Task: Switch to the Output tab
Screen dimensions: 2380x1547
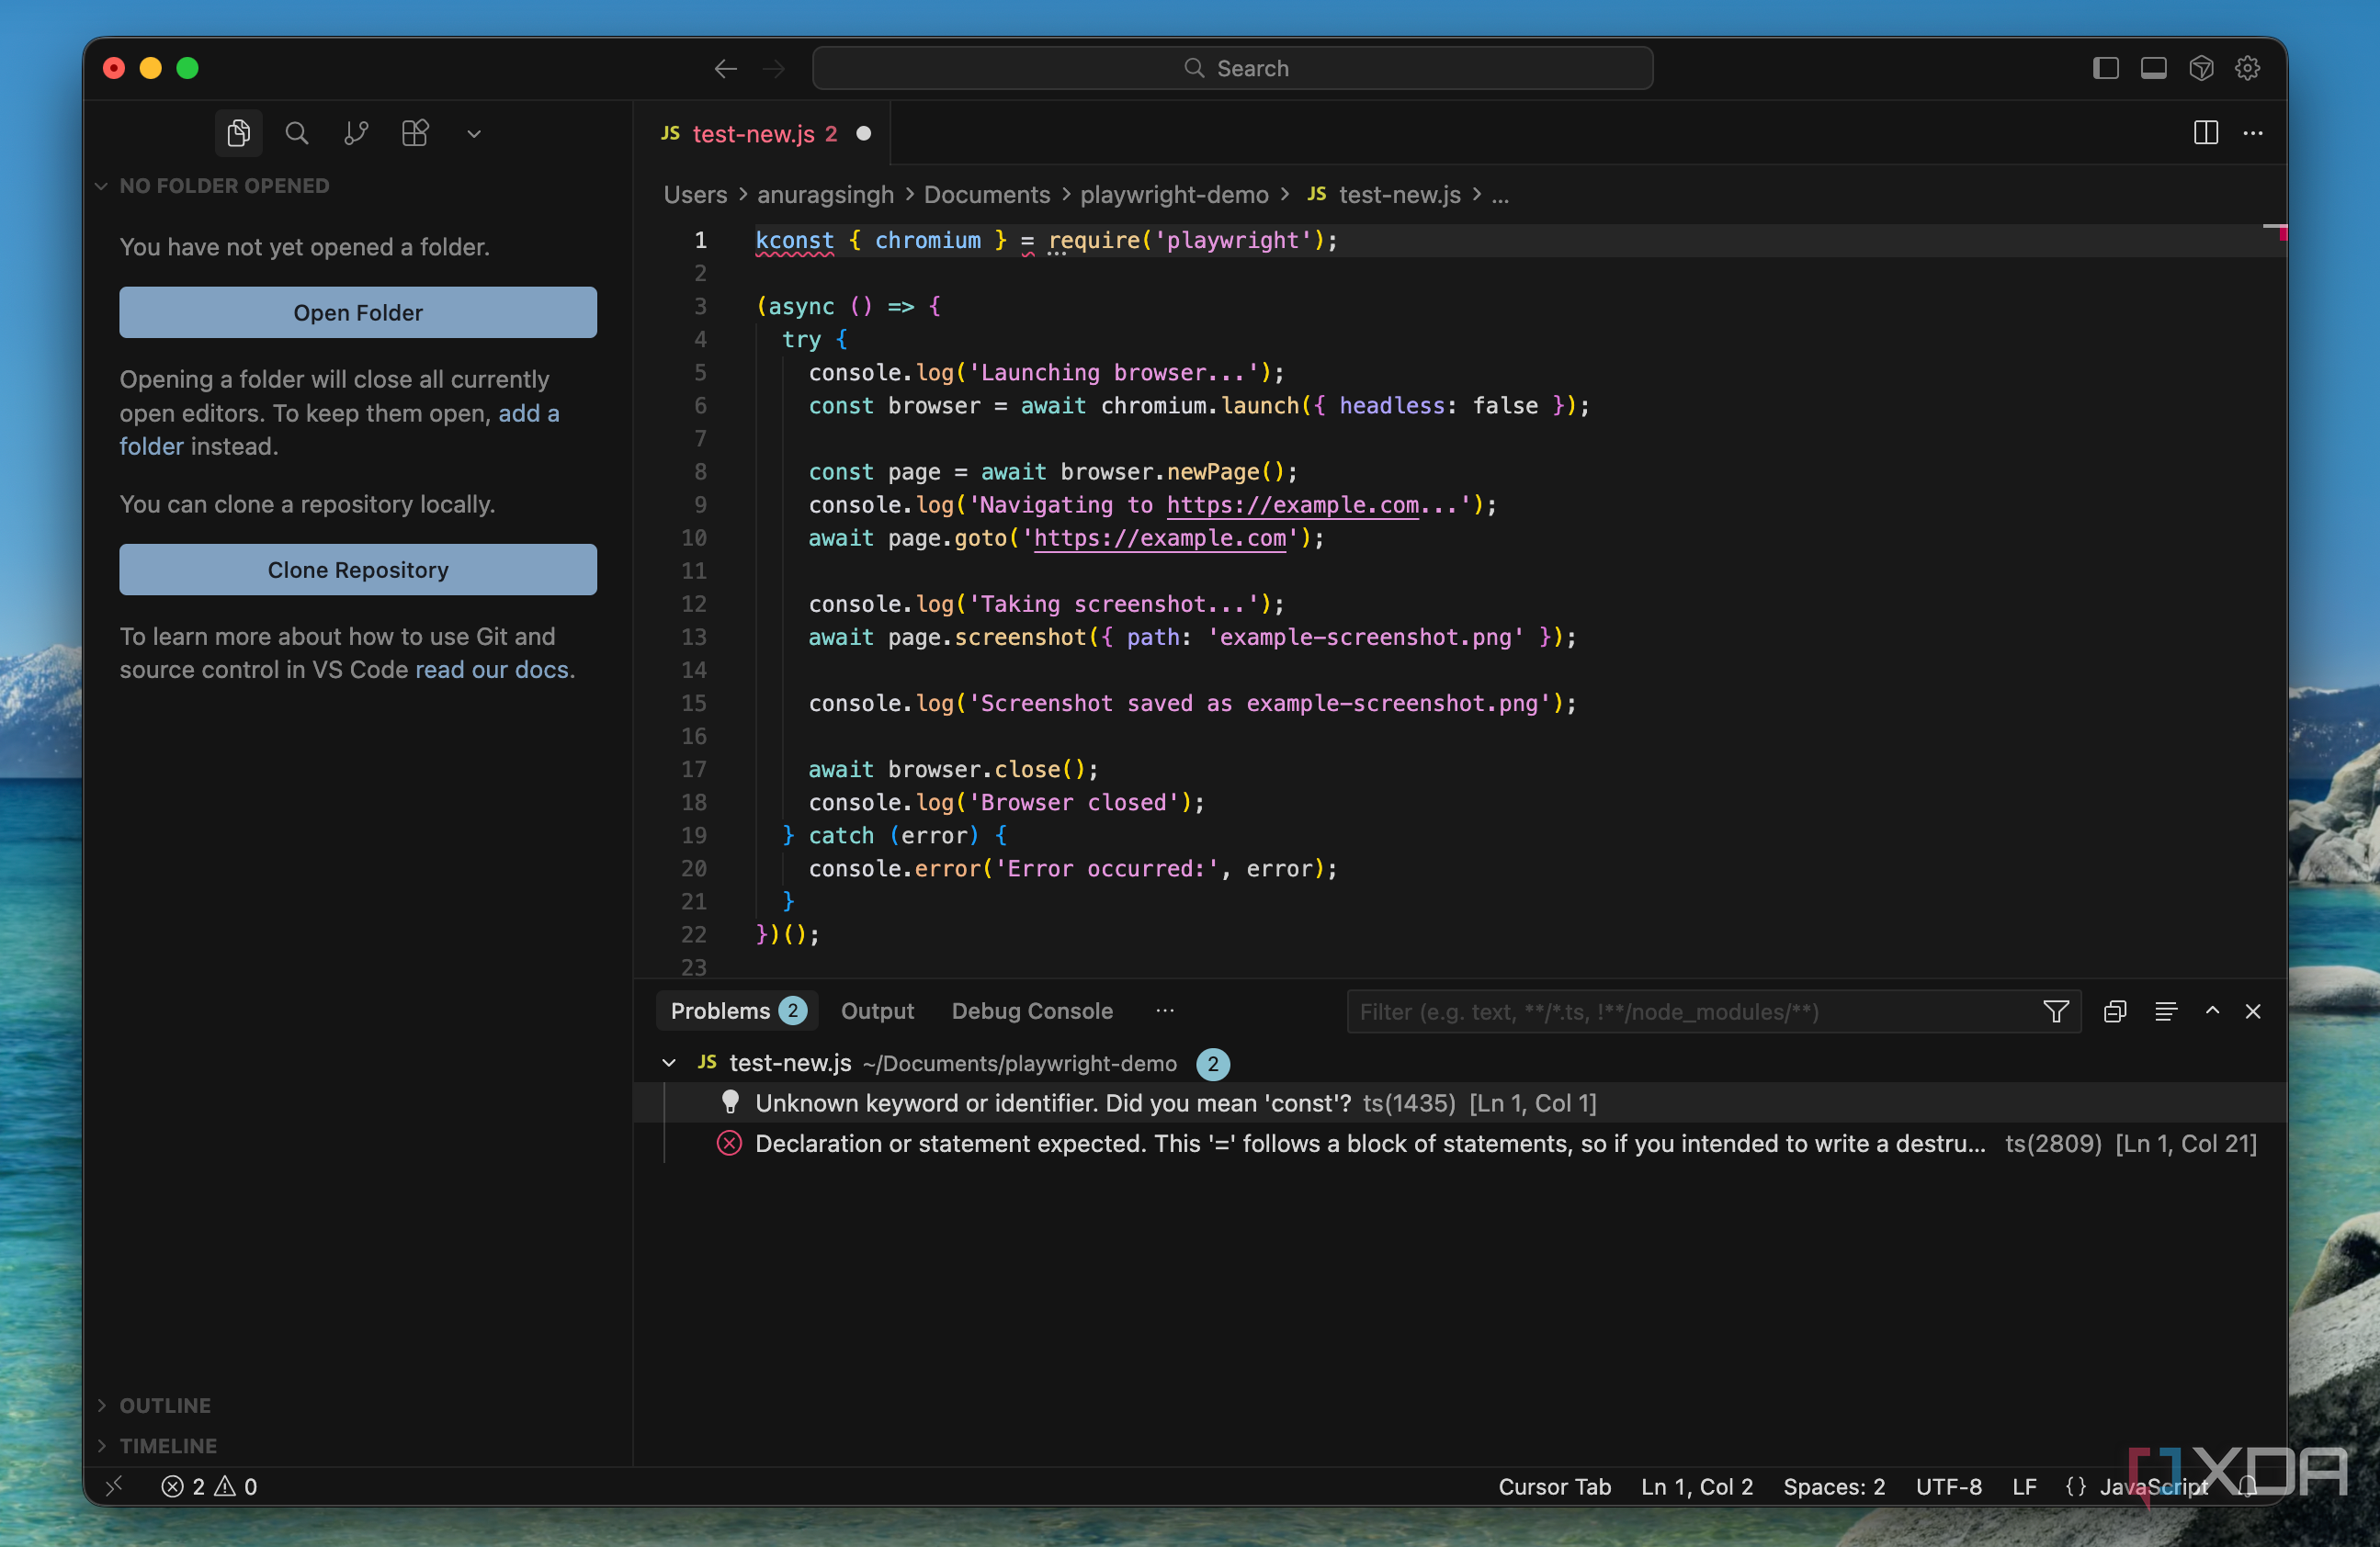Action: click(x=877, y=1011)
